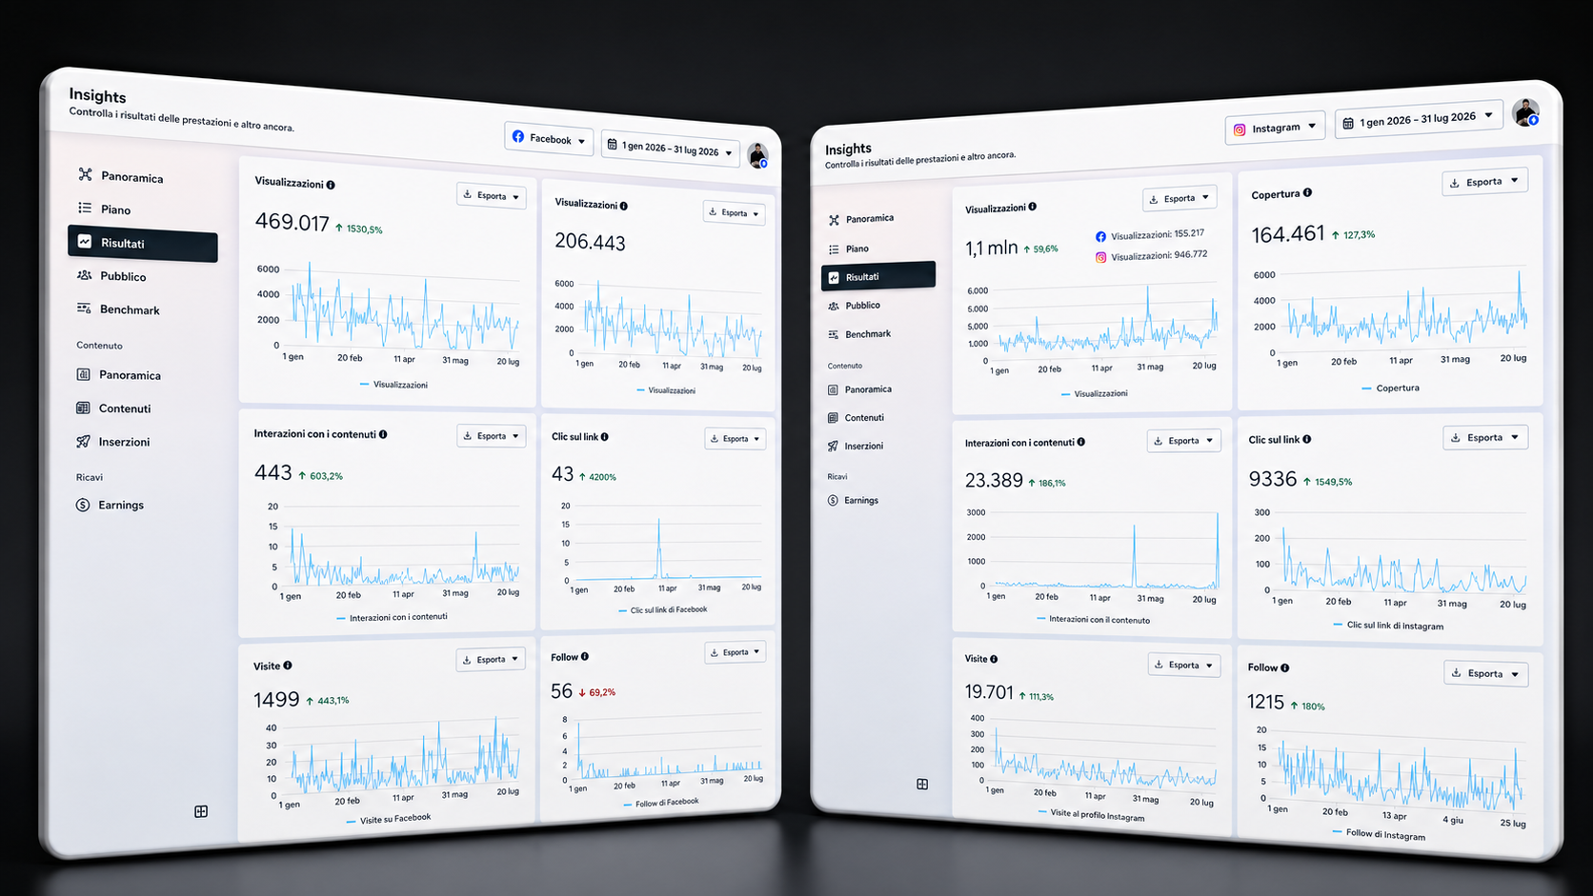Click Esporta on Facebook Interazioni con i contenuti card
Image resolution: width=1593 pixels, height=896 pixels.
tap(491, 436)
